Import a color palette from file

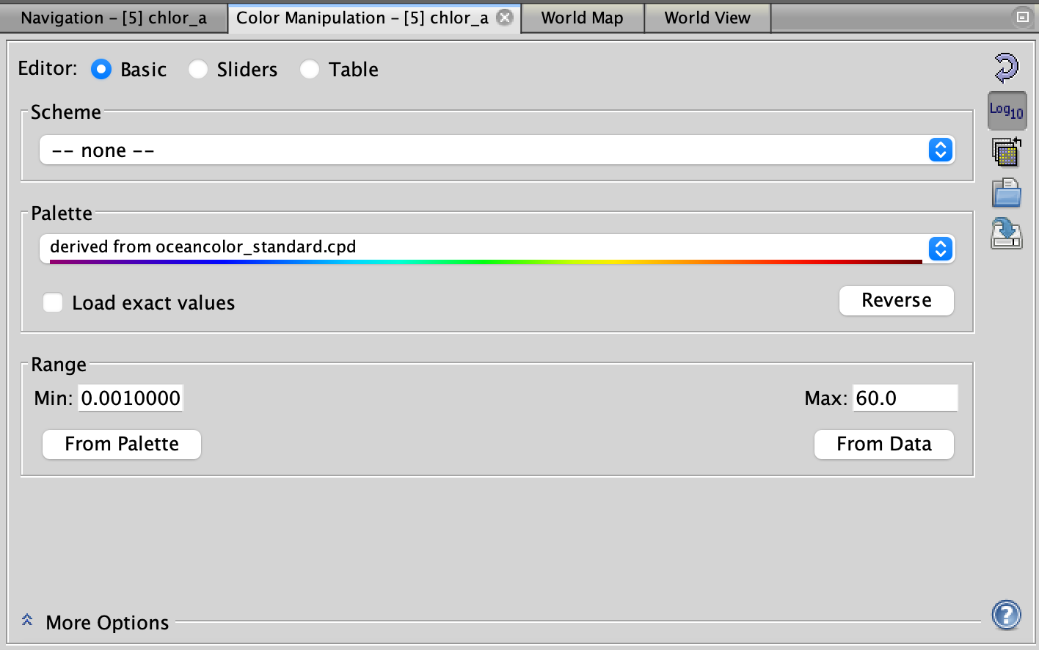pos(1007,193)
